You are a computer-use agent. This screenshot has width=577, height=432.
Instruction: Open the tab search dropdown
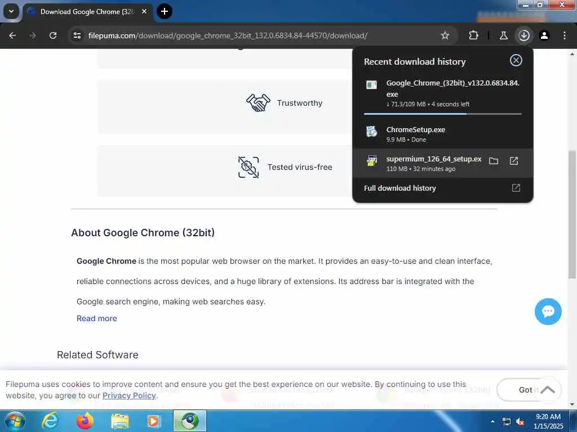[11, 11]
